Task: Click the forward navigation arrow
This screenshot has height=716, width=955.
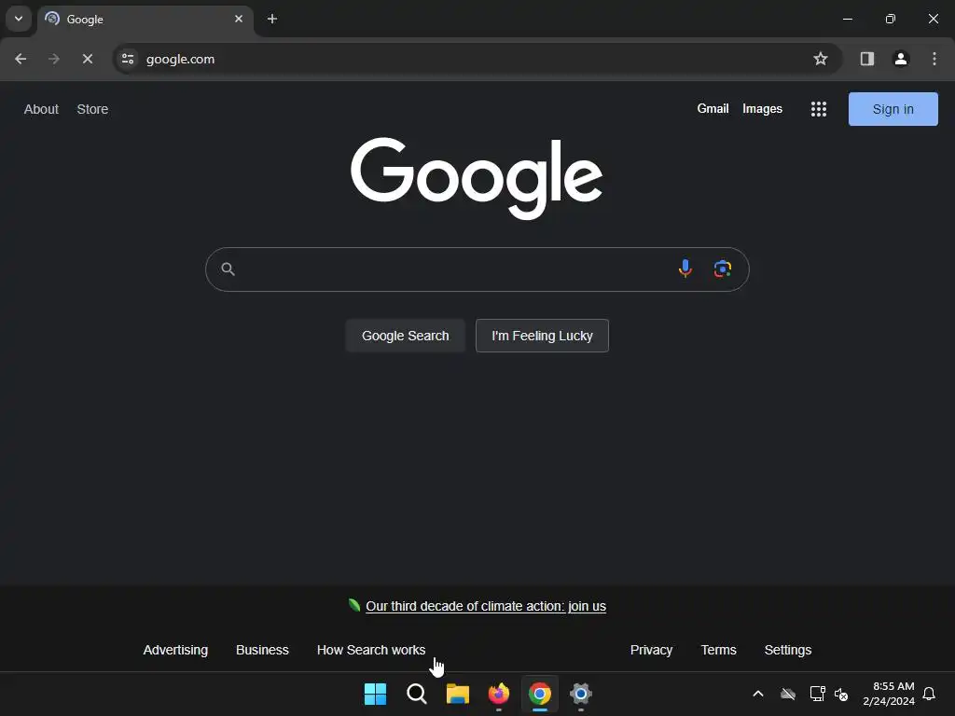Action: (54, 59)
